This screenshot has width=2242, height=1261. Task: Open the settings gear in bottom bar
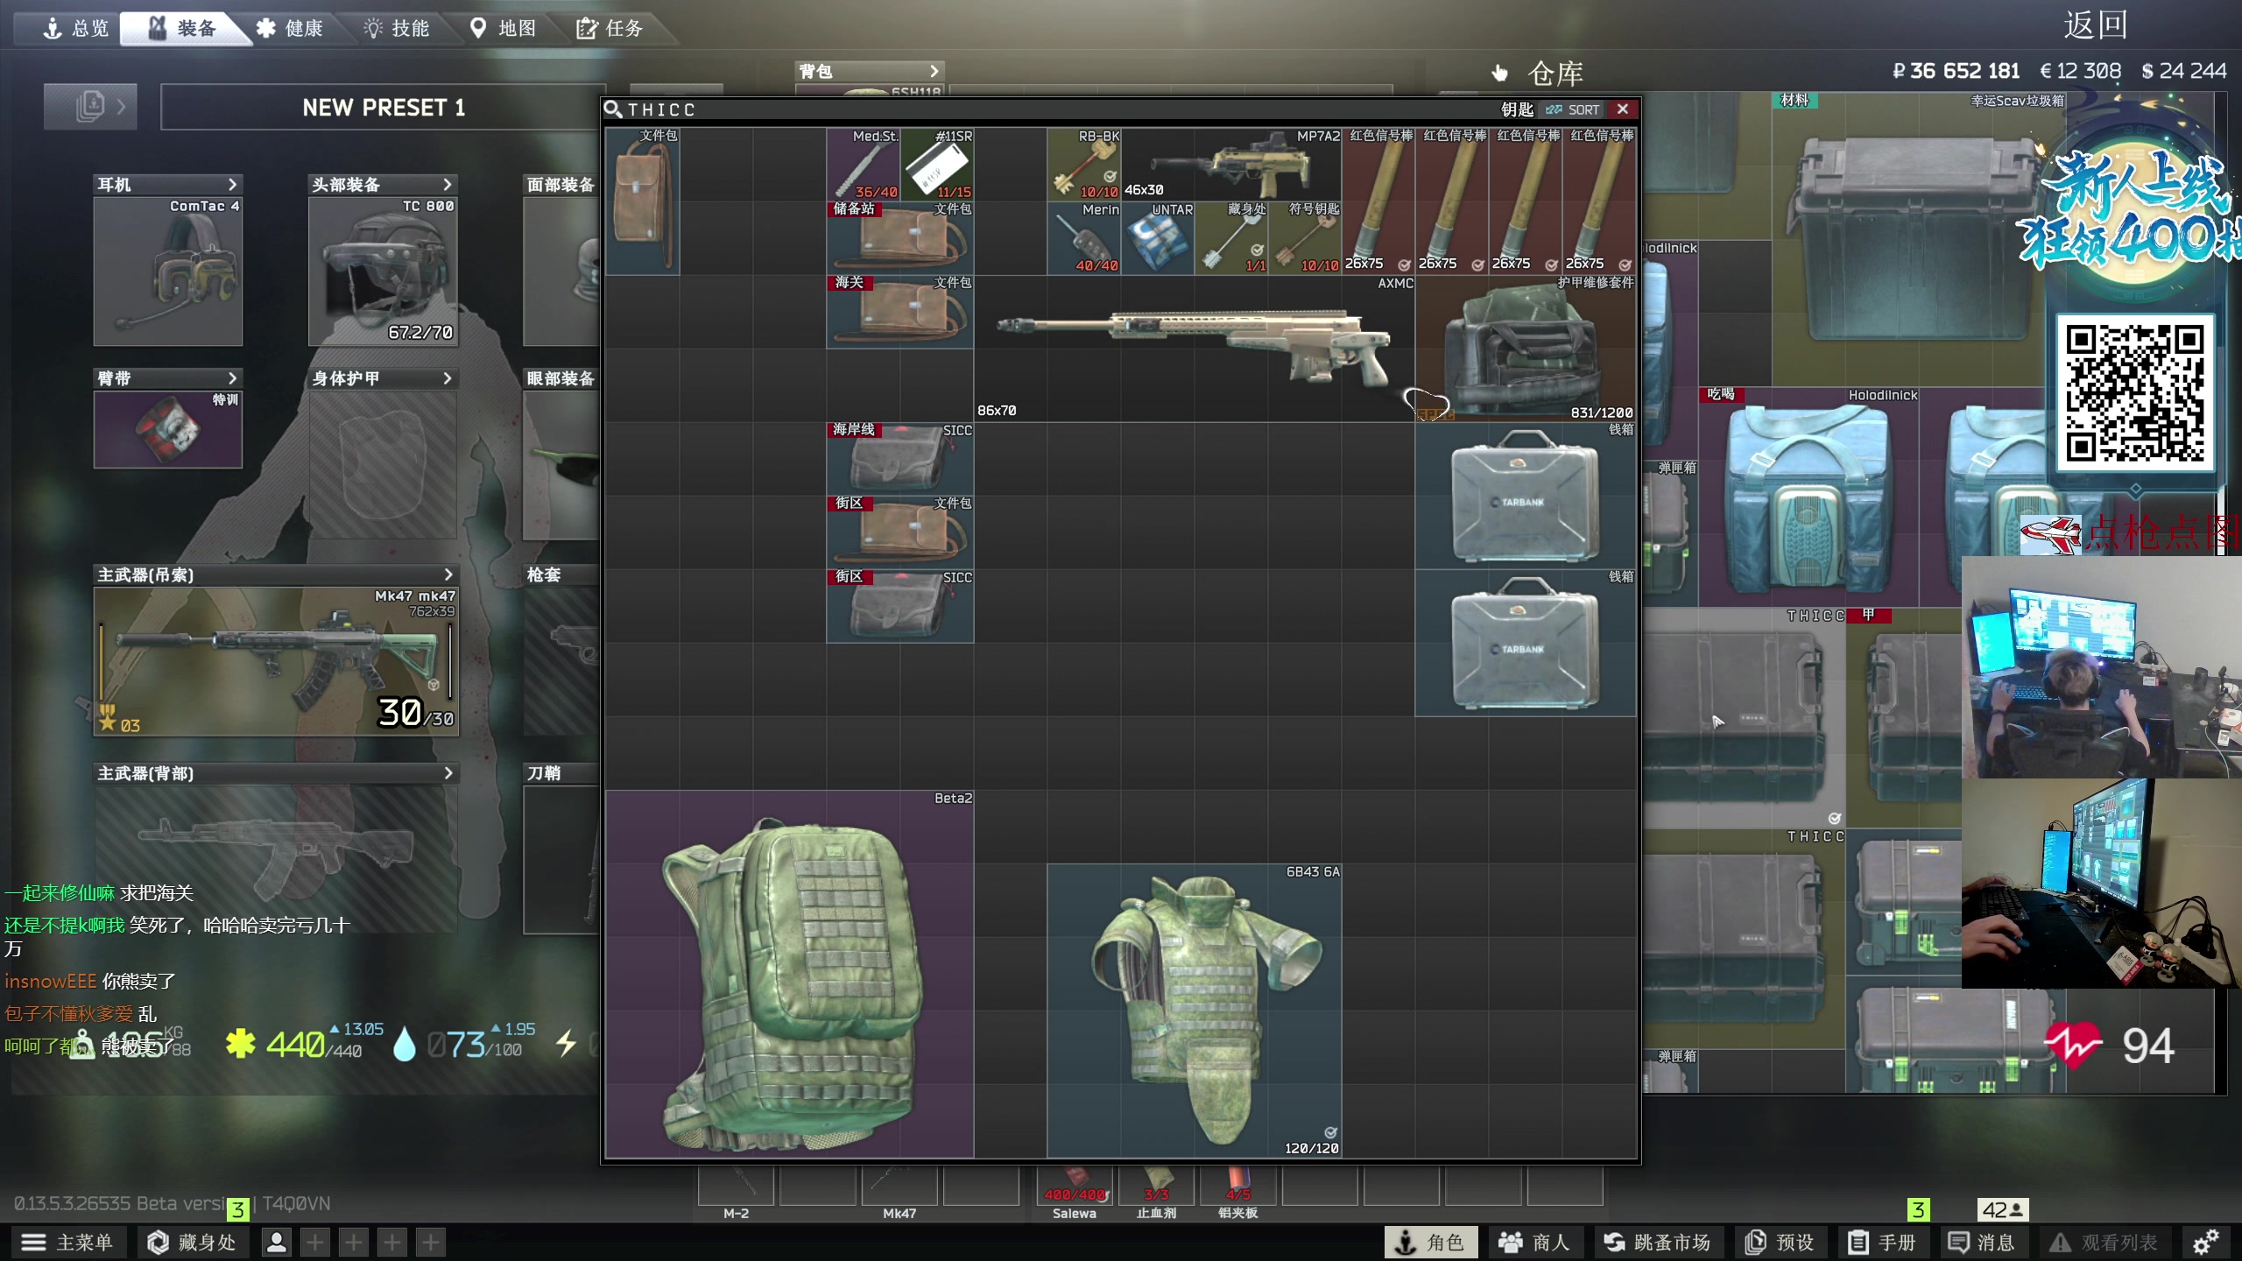click(x=2206, y=1242)
